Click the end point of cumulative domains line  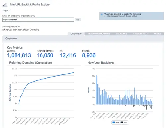73,73
